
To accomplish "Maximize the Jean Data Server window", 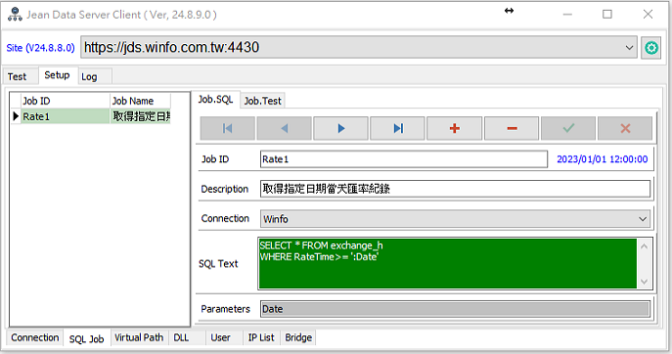I will [x=607, y=14].
